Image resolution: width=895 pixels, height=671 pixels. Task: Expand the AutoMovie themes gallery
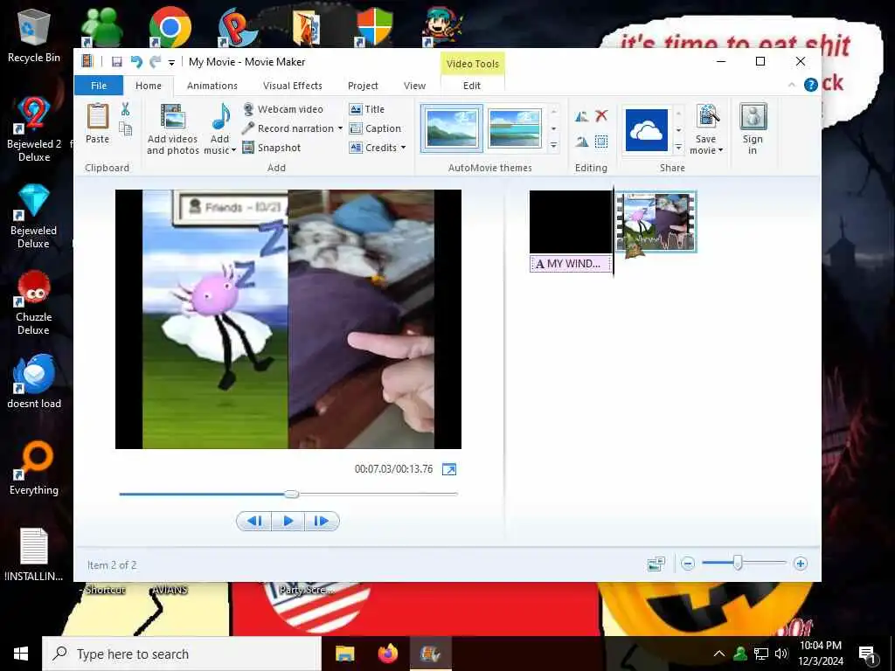(553, 147)
